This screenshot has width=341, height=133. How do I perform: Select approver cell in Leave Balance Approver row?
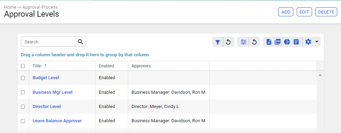click(169, 121)
